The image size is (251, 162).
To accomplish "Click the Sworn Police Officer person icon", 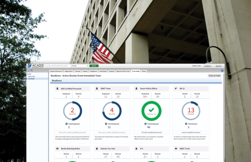I will point(137,88).
